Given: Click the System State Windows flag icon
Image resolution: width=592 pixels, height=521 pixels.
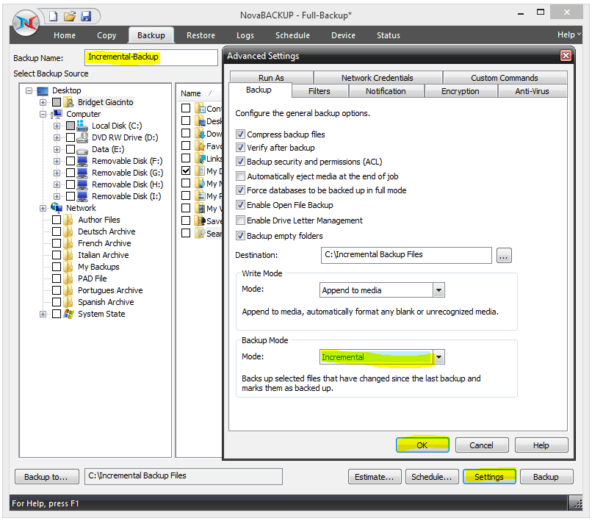Looking at the screenshot, I should coord(70,314).
